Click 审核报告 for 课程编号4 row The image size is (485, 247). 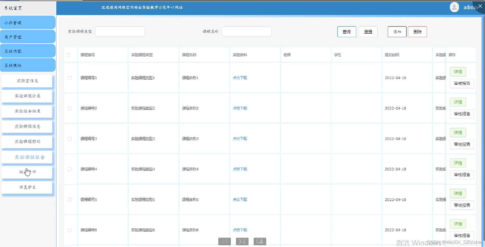(462, 175)
